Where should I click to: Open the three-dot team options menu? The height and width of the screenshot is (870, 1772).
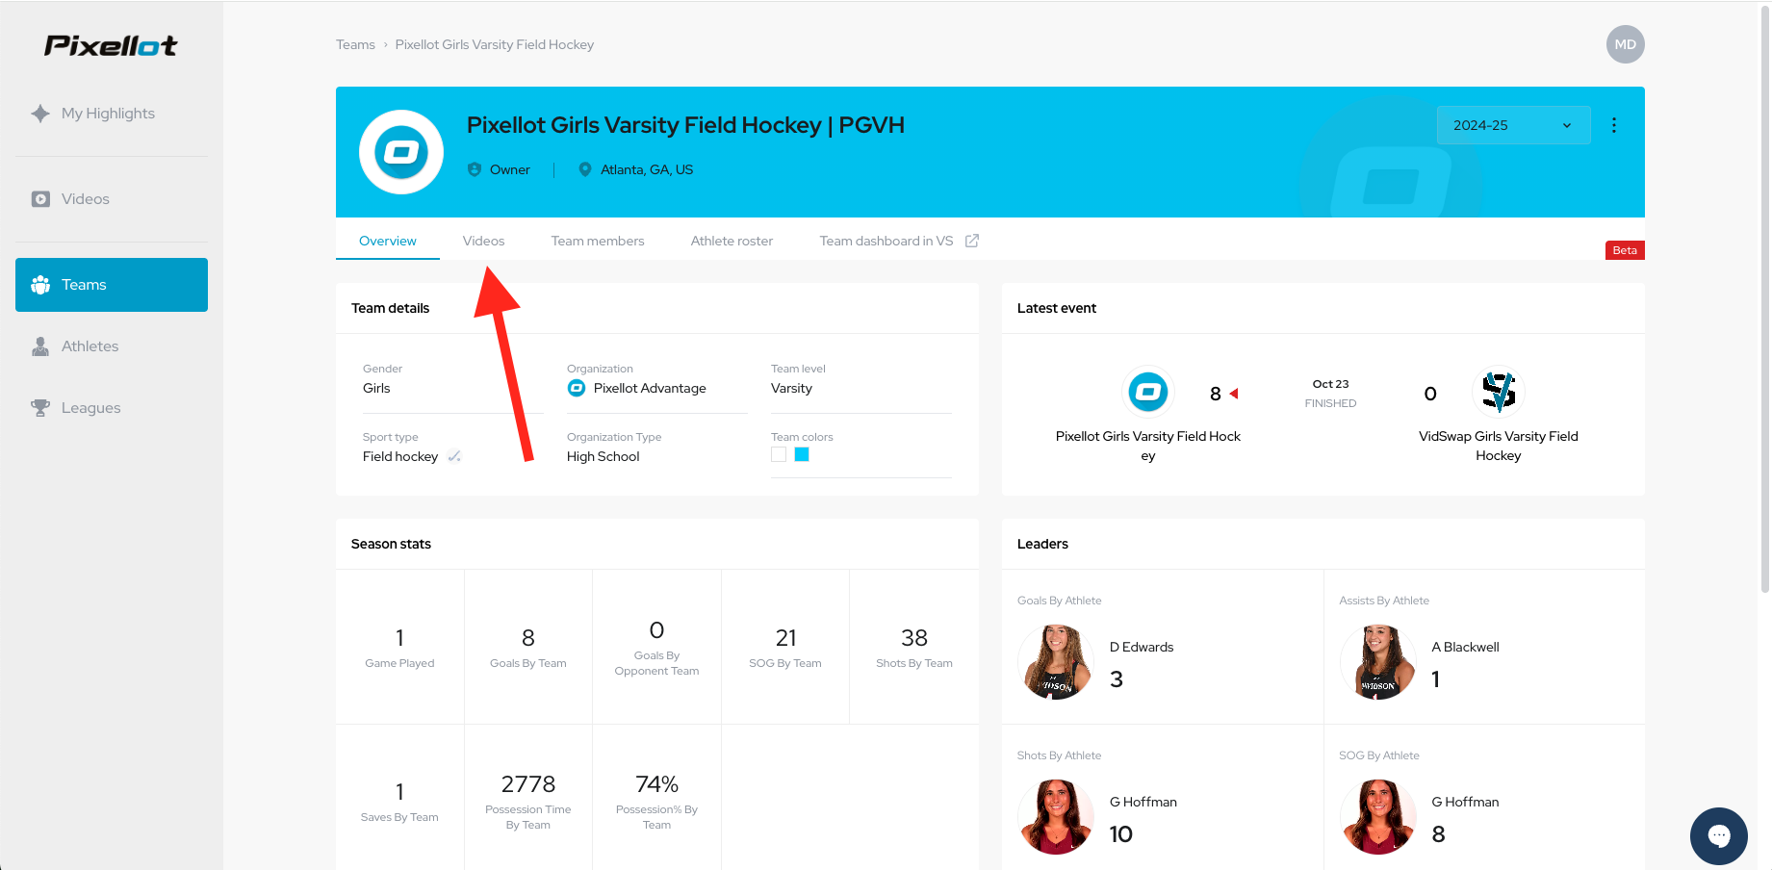coord(1614,125)
